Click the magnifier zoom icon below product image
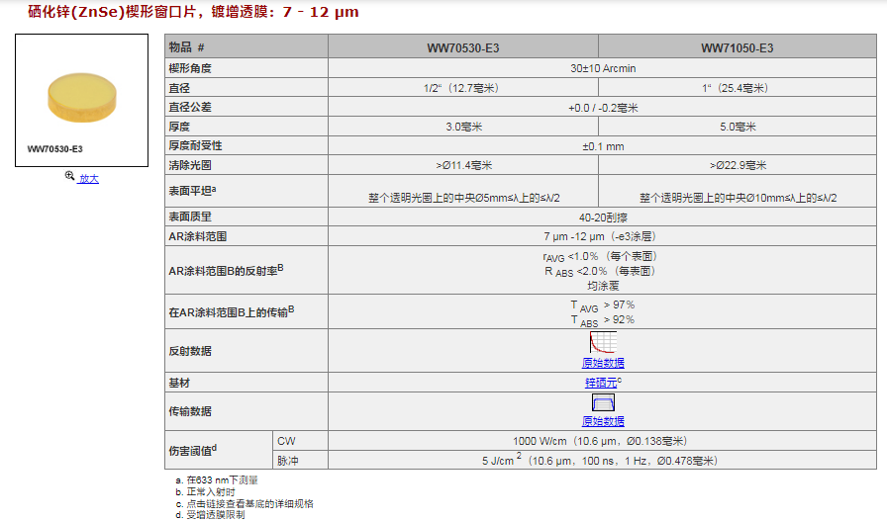 (70, 177)
